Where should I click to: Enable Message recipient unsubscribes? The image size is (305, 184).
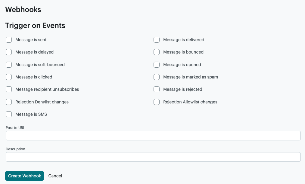[9, 89]
